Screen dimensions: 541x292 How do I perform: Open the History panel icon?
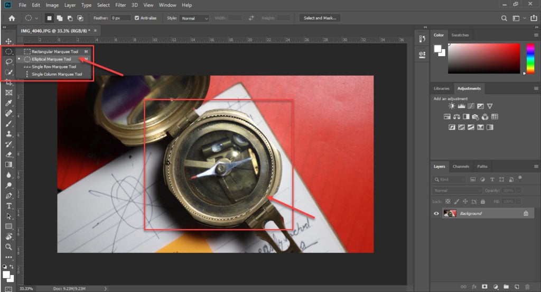pos(422,39)
